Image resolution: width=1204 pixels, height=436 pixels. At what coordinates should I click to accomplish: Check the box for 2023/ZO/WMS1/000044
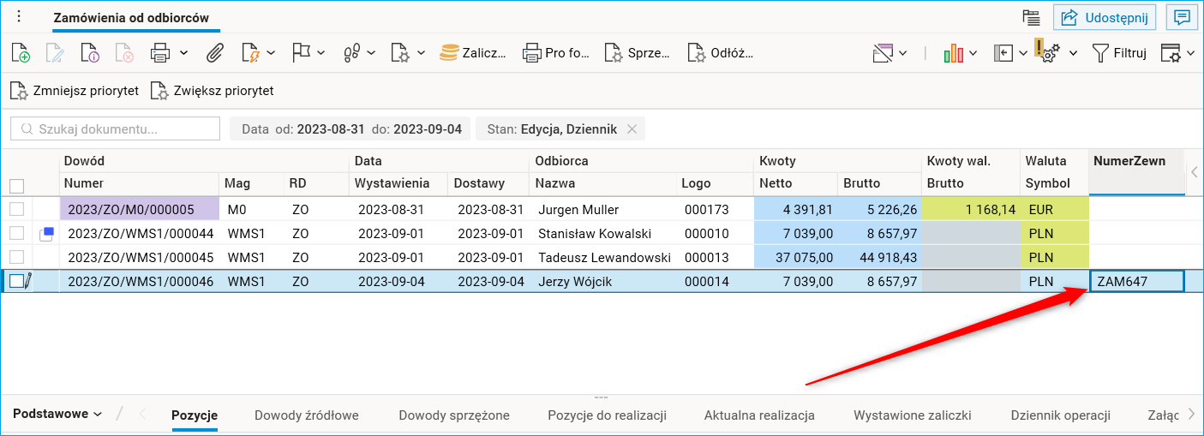(16, 233)
